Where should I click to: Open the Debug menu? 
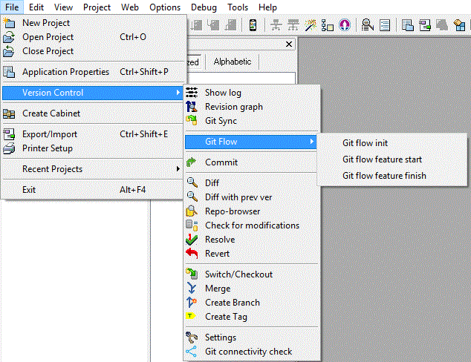point(204,7)
